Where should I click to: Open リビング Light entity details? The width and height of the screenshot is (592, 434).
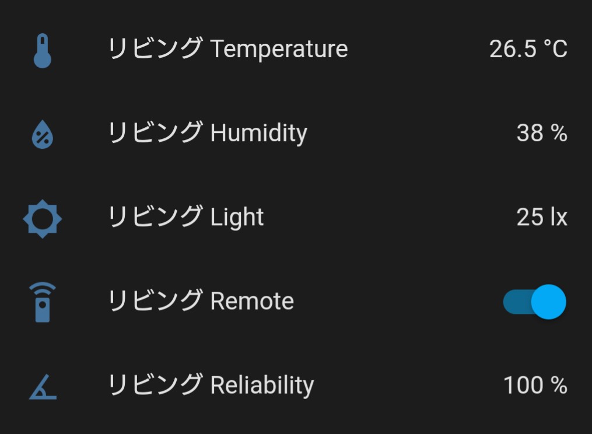[x=185, y=217]
